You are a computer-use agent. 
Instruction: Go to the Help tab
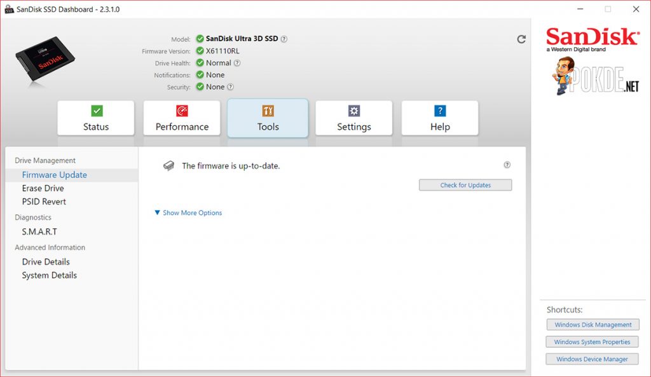tap(440, 118)
